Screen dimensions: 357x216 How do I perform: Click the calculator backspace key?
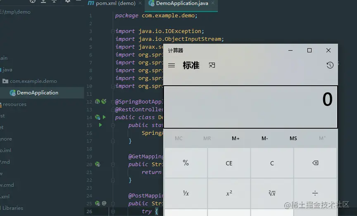315,163
